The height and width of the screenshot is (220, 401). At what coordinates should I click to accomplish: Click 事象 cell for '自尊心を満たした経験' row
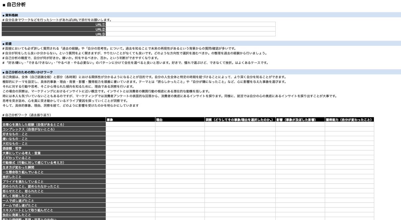coord(130,124)
